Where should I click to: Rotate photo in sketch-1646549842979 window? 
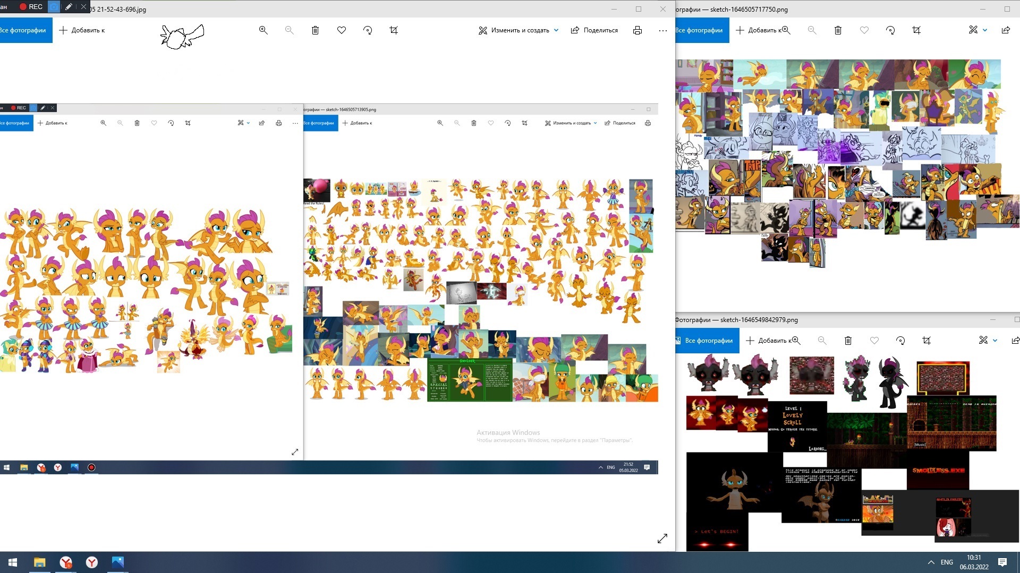coord(900,341)
